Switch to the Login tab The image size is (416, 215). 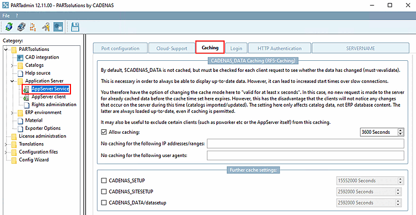click(236, 49)
